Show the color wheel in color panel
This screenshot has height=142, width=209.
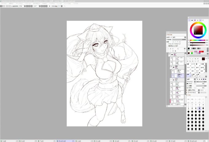(189, 20)
